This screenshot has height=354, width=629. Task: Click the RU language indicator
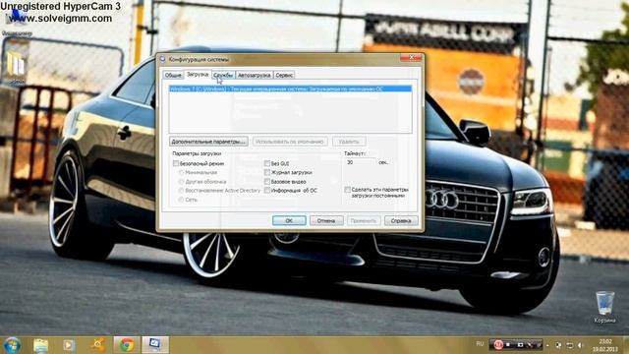click(x=480, y=344)
